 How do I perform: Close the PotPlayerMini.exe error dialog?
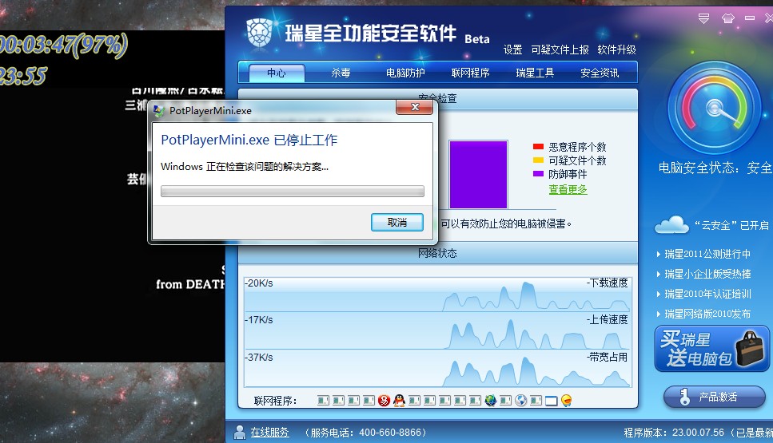415,107
